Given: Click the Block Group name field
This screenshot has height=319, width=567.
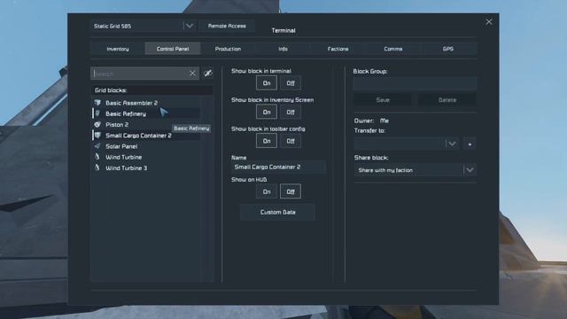Looking at the screenshot, I should (x=416, y=83).
